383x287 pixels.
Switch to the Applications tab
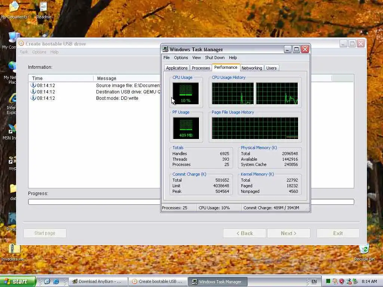pos(177,68)
